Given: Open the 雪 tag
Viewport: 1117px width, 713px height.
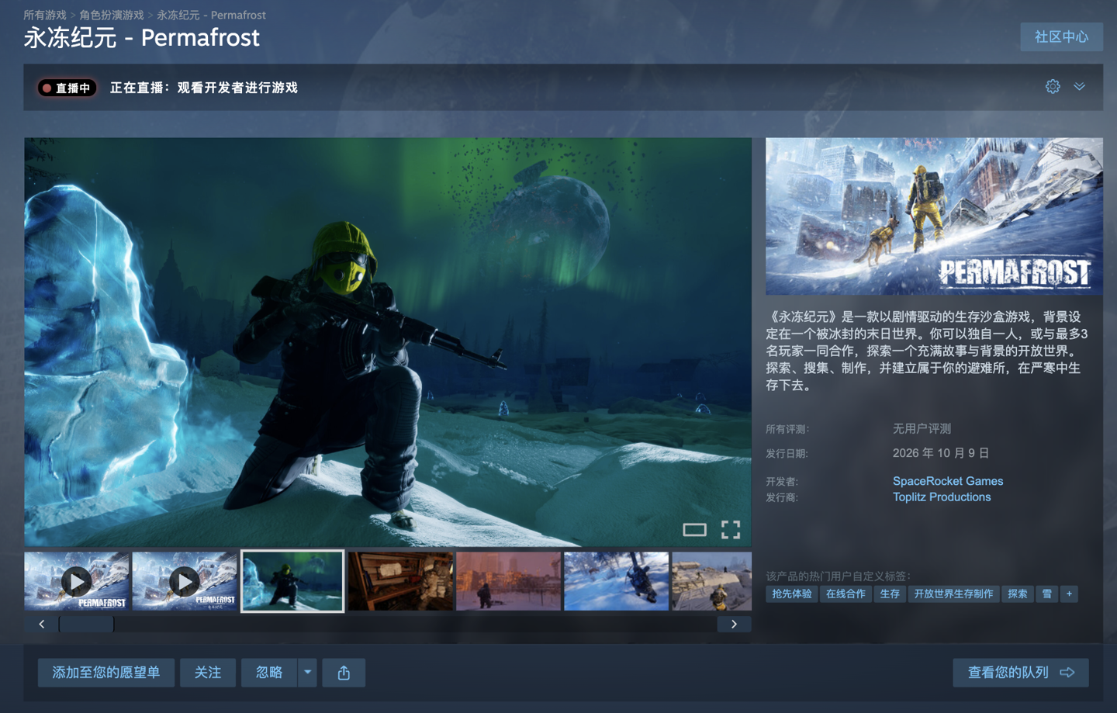Looking at the screenshot, I should 1047,594.
